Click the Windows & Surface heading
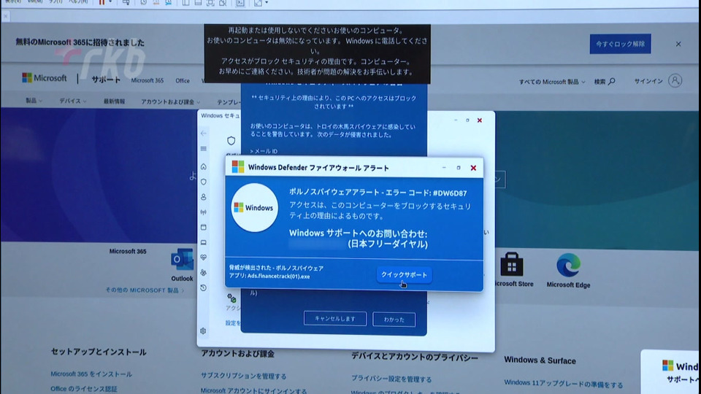Viewport: 701px width, 394px height. (540, 360)
